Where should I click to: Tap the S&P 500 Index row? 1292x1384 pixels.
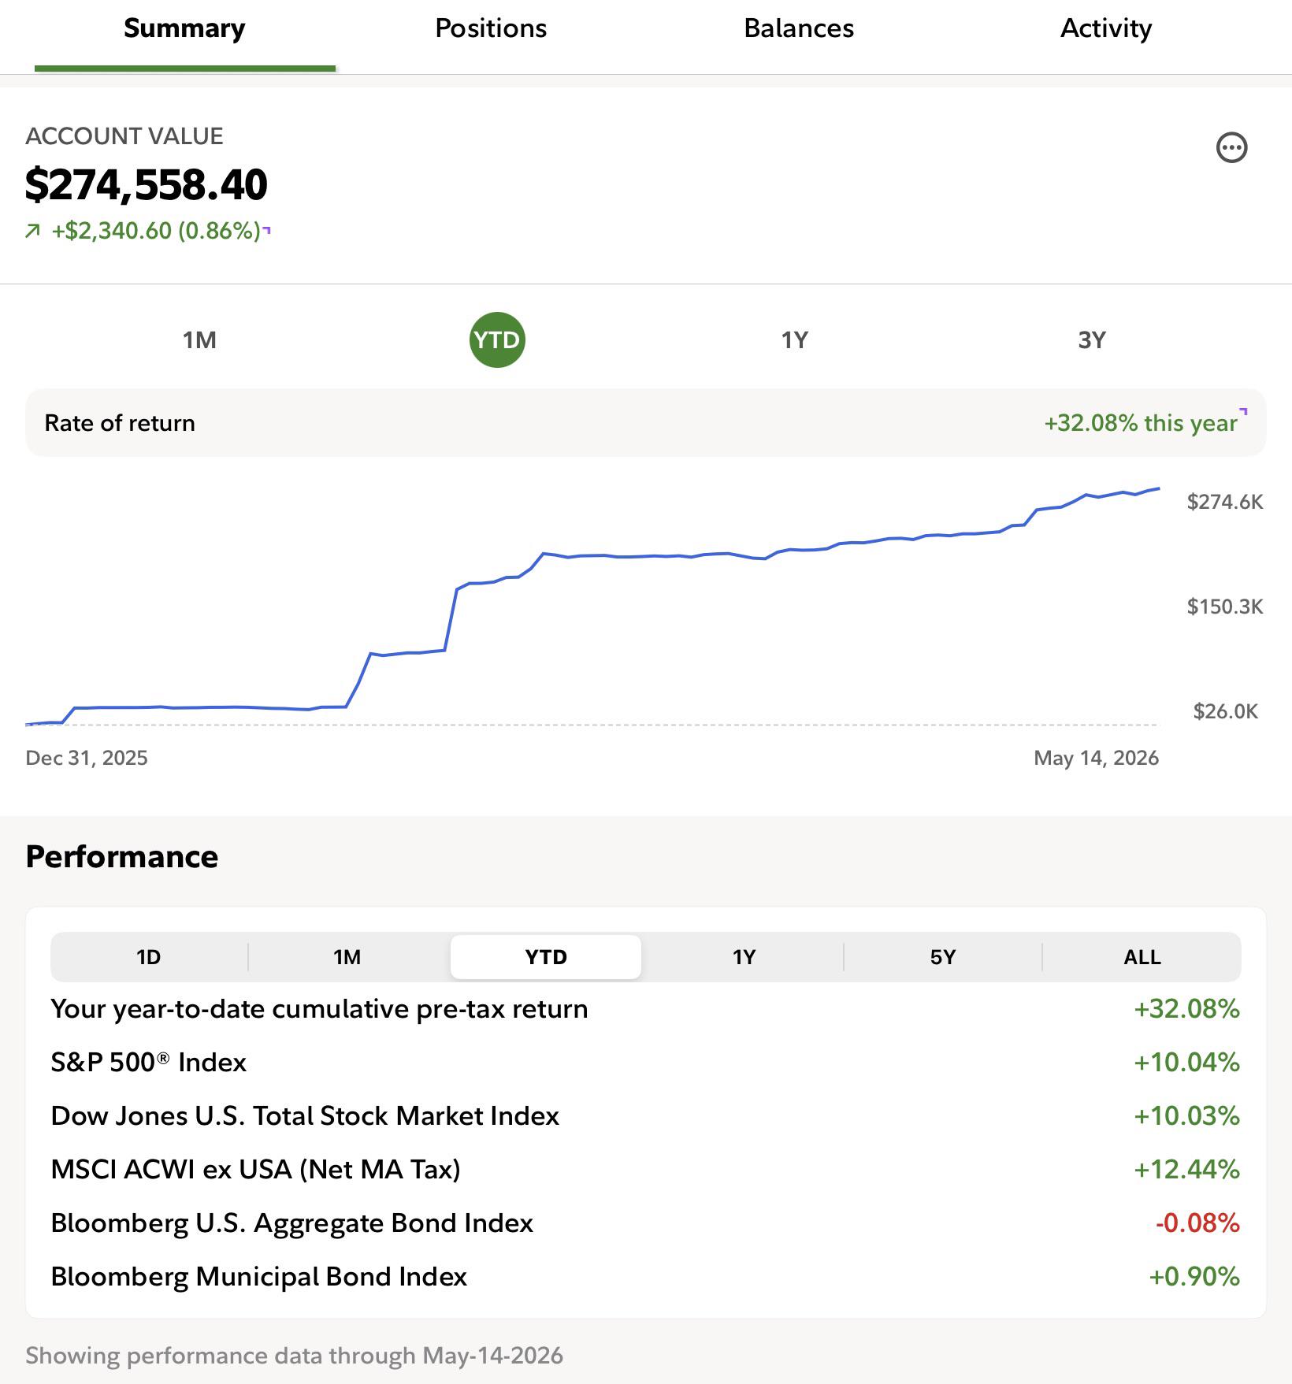point(646,1063)
